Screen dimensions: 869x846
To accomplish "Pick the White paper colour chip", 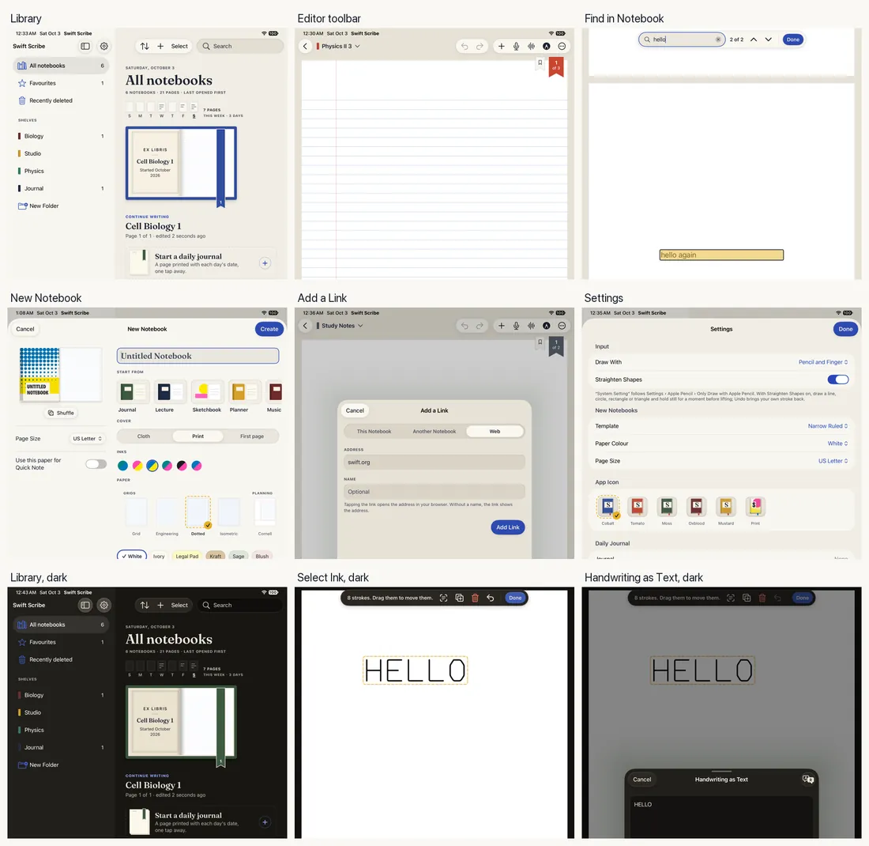I will pos(133,555).
